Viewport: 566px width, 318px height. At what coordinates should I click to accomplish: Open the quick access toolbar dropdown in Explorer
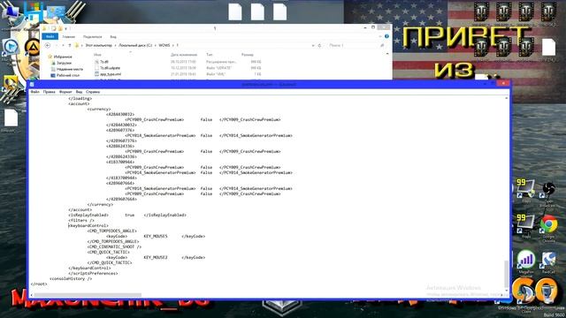click(x=66, y=28)
